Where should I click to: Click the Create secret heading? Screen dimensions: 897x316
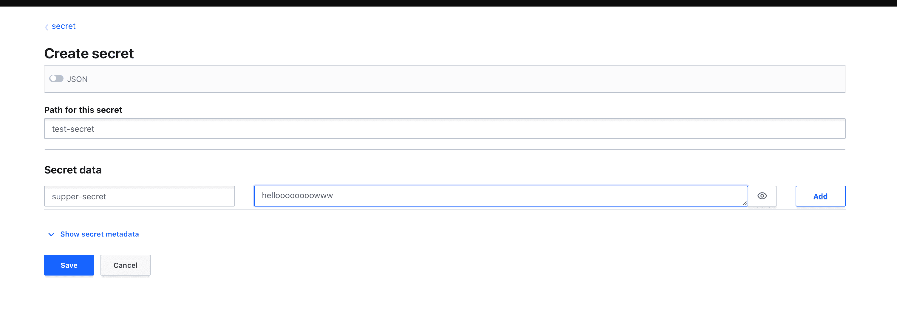coord(89,54)
